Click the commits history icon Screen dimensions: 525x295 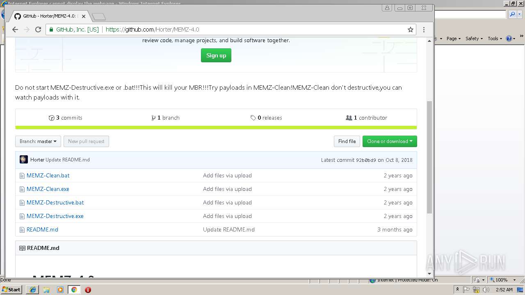(52, 118)
